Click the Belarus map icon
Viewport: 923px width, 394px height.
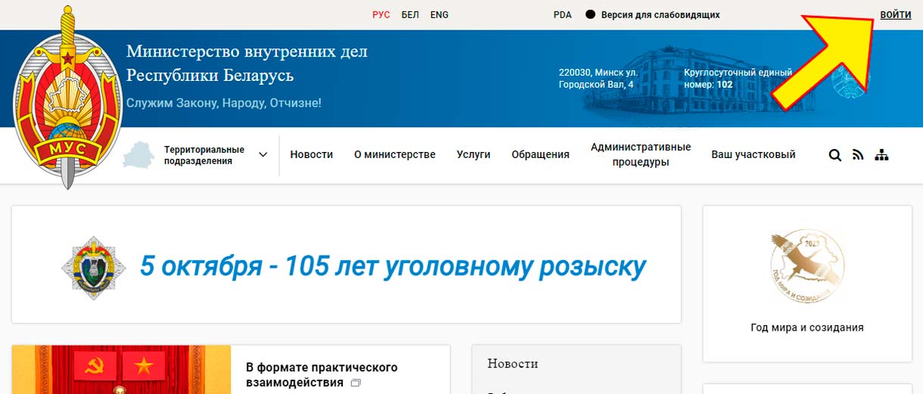[138, 156]
